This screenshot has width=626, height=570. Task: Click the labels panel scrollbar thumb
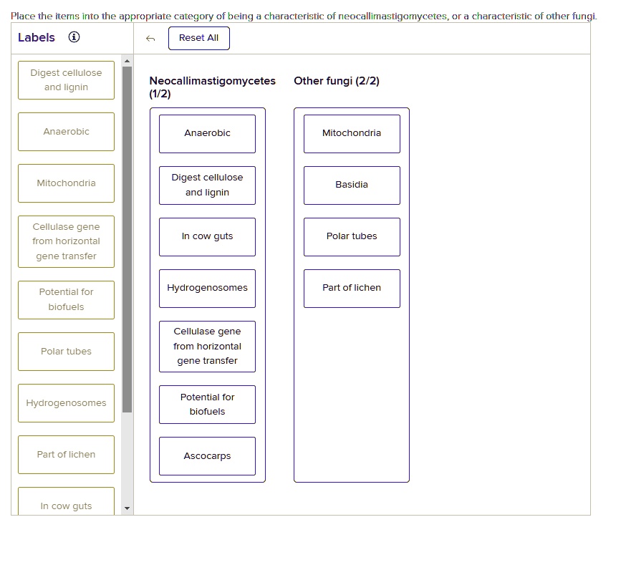(127, 239)
